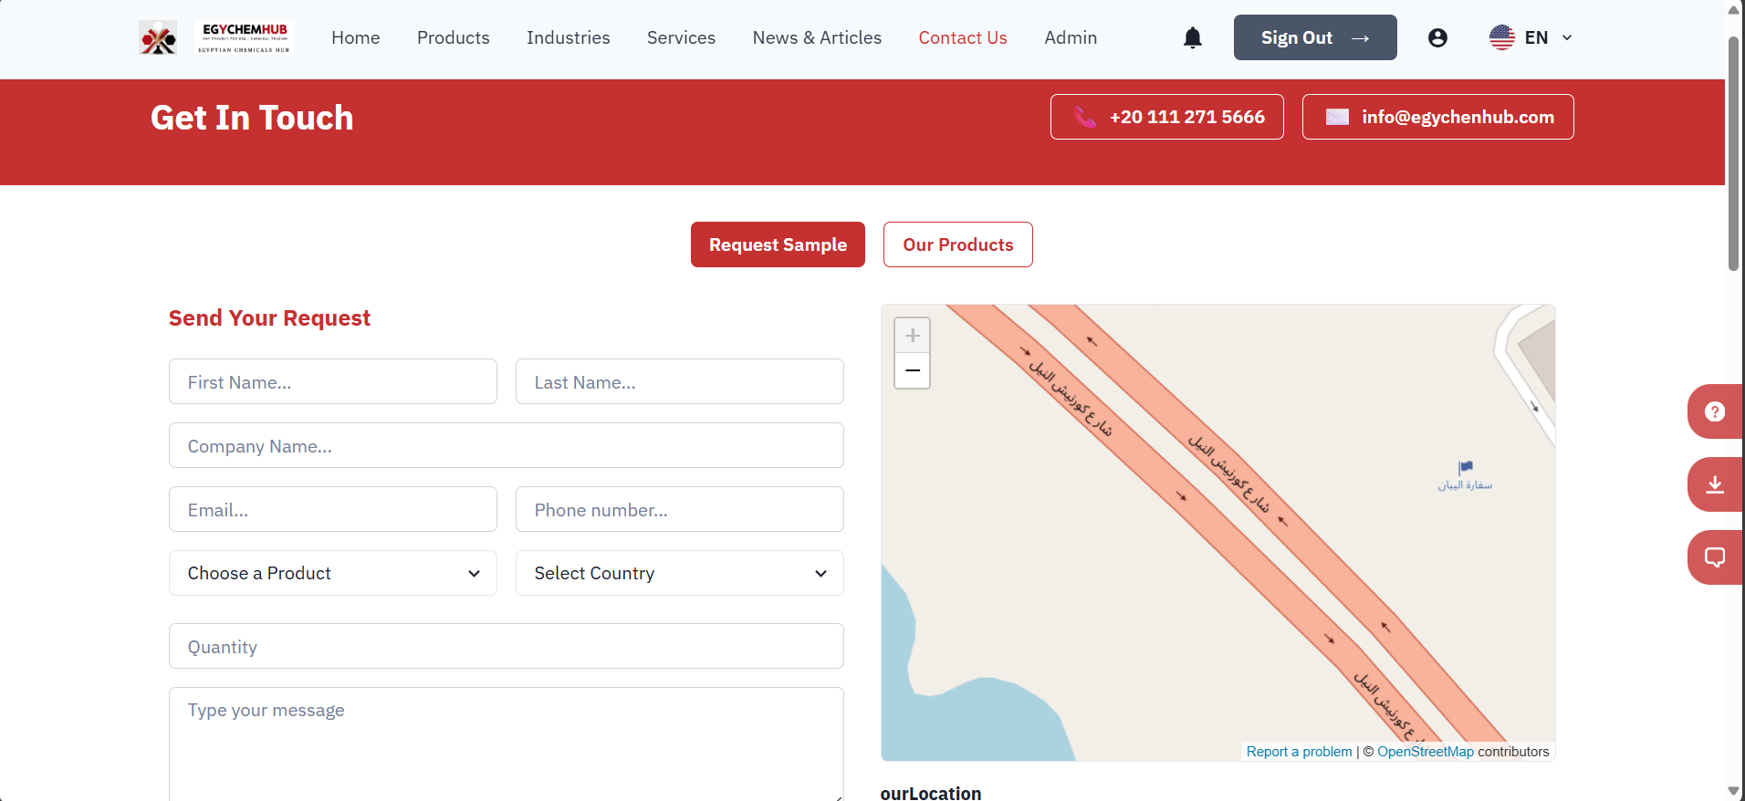
Task: Click the notification bell icon
Action: pos(1192,37)
